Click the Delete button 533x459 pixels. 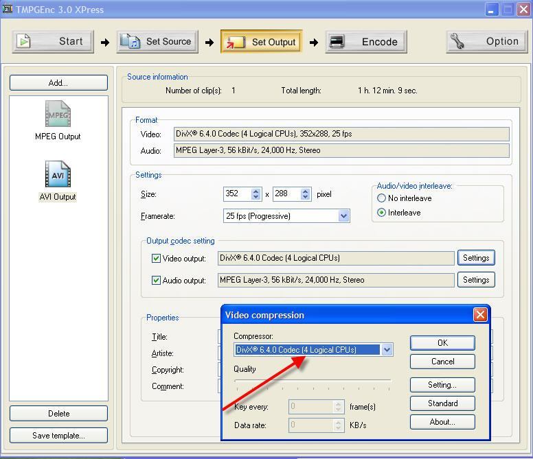pyautogui.click(x=58, y=414)
